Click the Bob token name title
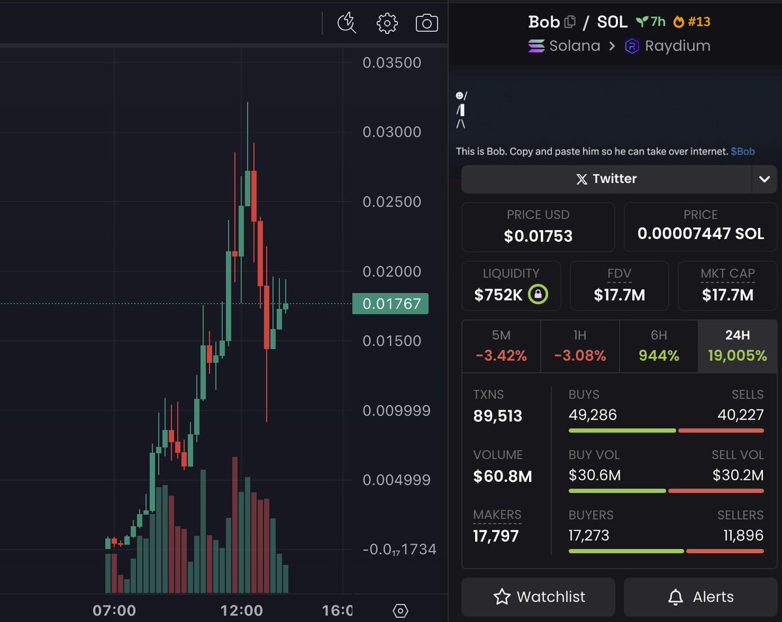This screenshot has height=622, width=782. [x=544, y=22]
